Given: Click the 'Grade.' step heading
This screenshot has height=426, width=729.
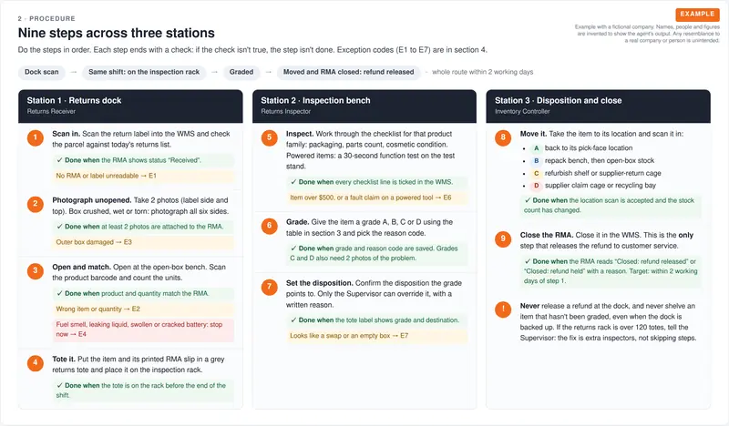Looking at the screenshot, I should click(x=298, y=222).
